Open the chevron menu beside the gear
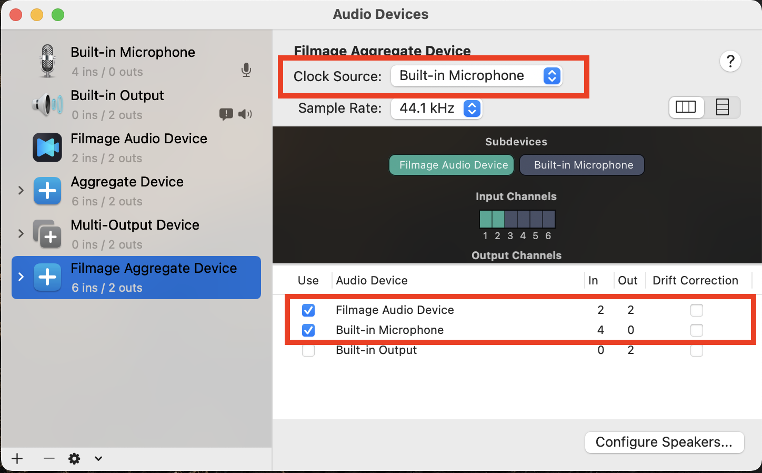This screenshot has height=473, width=762. pyautogui.click(x=98, y=459)
